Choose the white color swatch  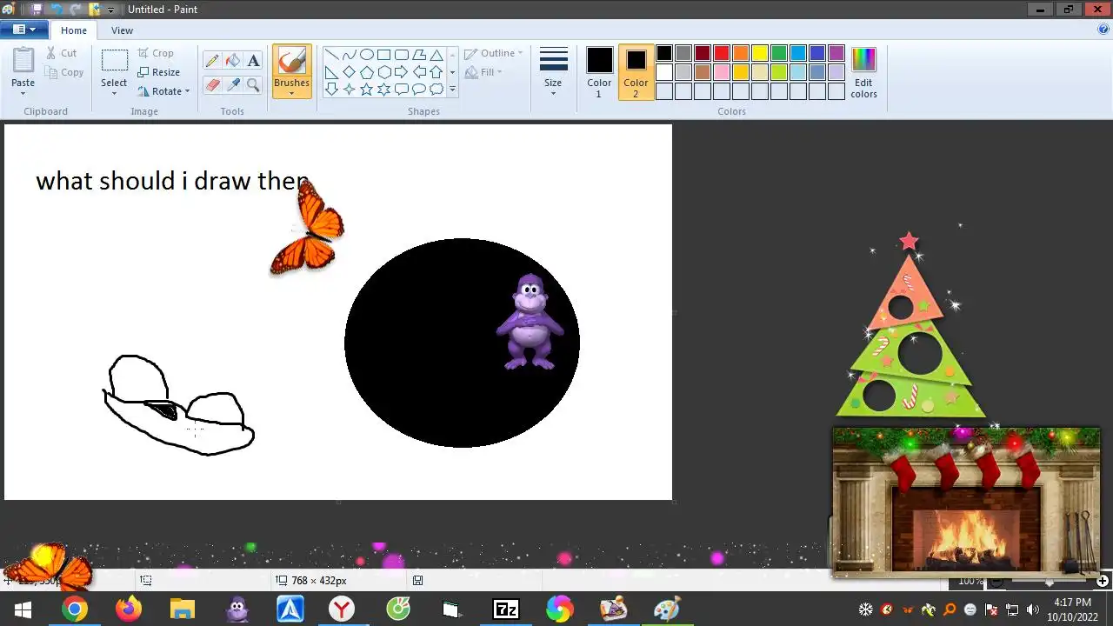point(664,72)
